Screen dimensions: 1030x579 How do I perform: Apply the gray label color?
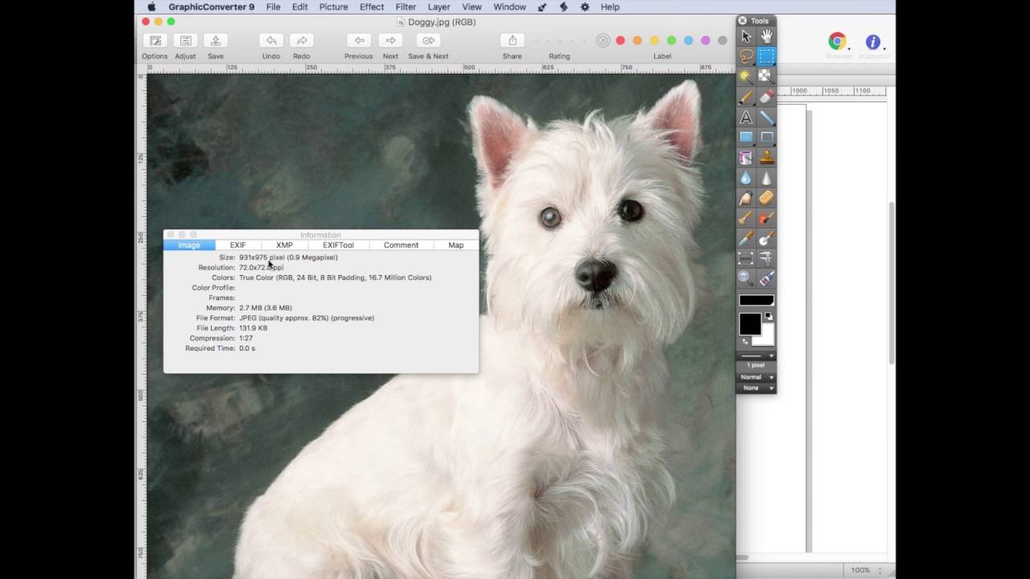point(723,40)
